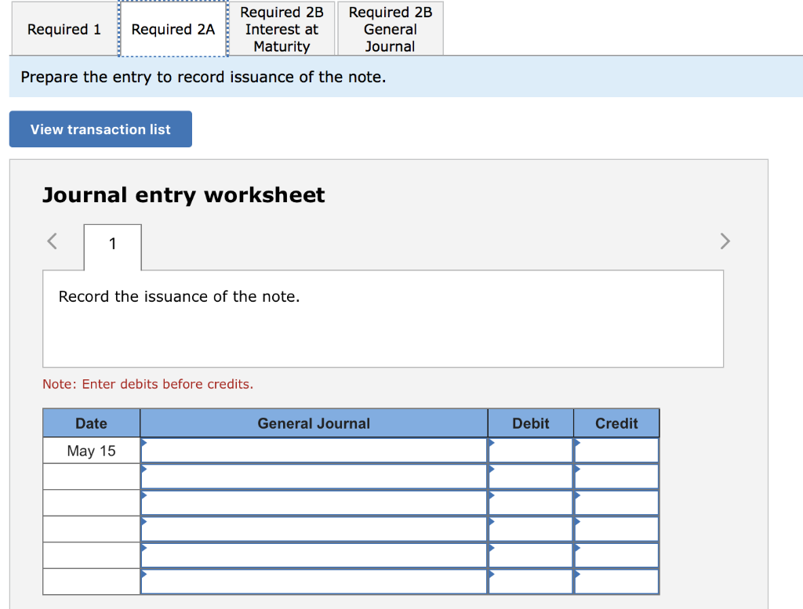Viewport: 803px width, 609px height.
Task: Select journal entry worksheet tab 1
Action: pyautogui.click(x=113, y=247)
